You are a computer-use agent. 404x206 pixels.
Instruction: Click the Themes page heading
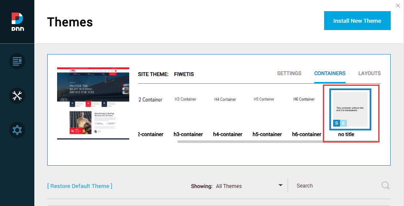[70, 22]
